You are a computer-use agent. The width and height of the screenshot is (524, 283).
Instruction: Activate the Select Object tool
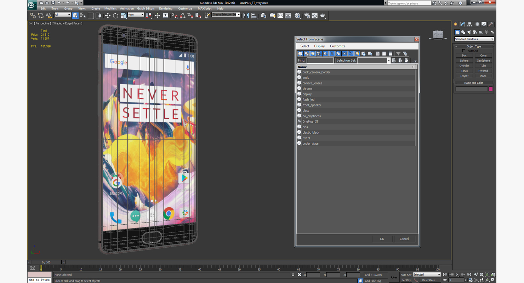75,16
